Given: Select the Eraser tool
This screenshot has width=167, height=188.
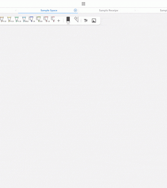Looking at the screenshot, I should pyautogui.click(x=68, y=20).
